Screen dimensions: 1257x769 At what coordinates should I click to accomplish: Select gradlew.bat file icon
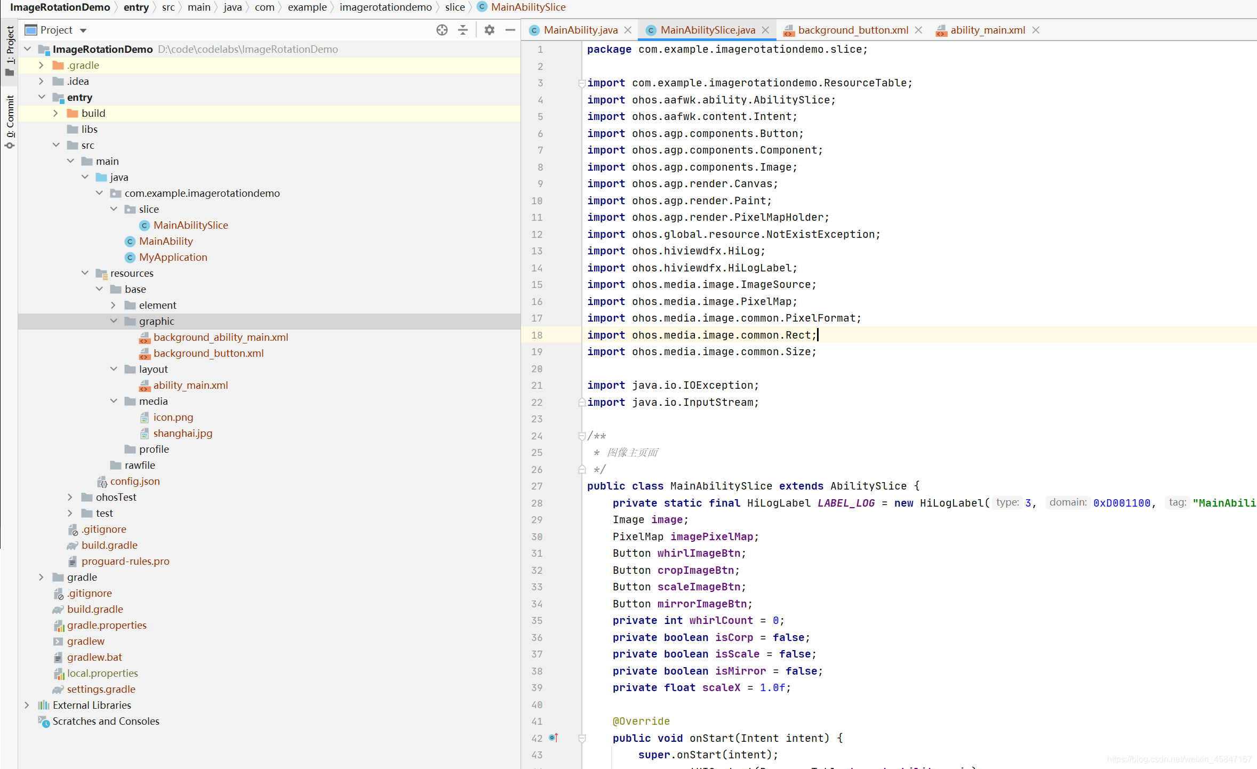(x=59, y=658)
